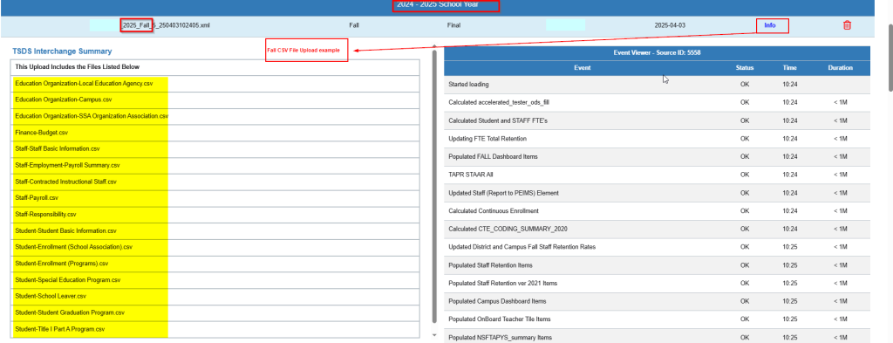Click the Event column header
The image size is (893, 343).
coord(582,68)
